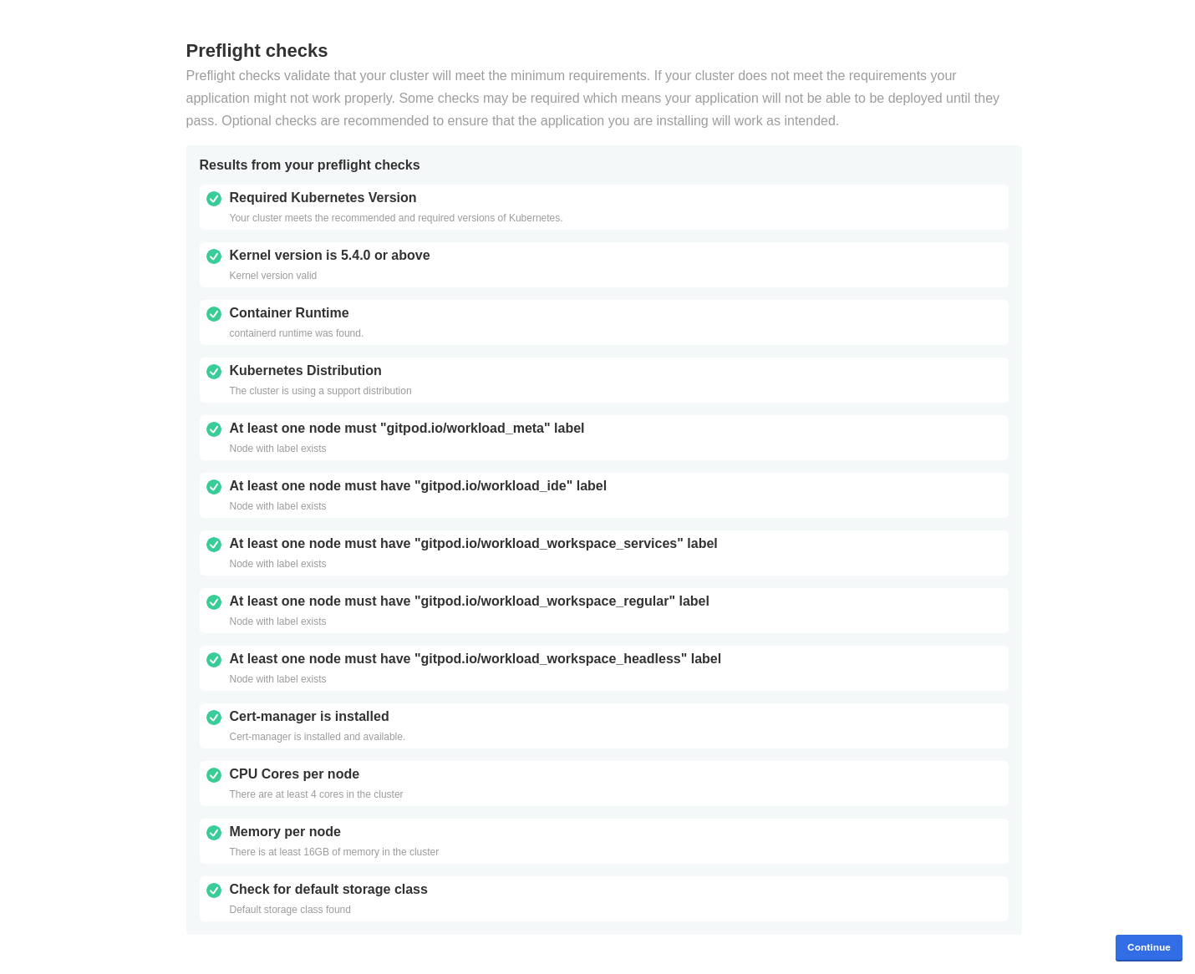Click checkmark icon for workload_workspace_services label check
This screenshot has height=974, width=1195.
tap(214, 545)
